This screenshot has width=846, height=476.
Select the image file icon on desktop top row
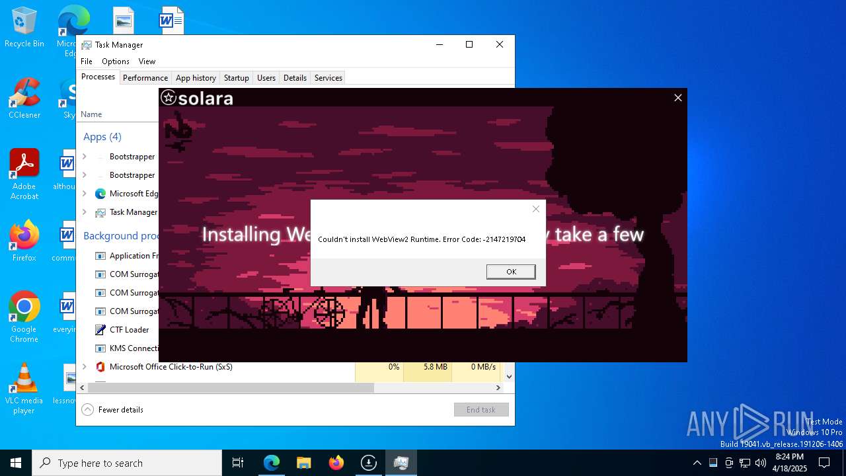(x=124, y=20)
